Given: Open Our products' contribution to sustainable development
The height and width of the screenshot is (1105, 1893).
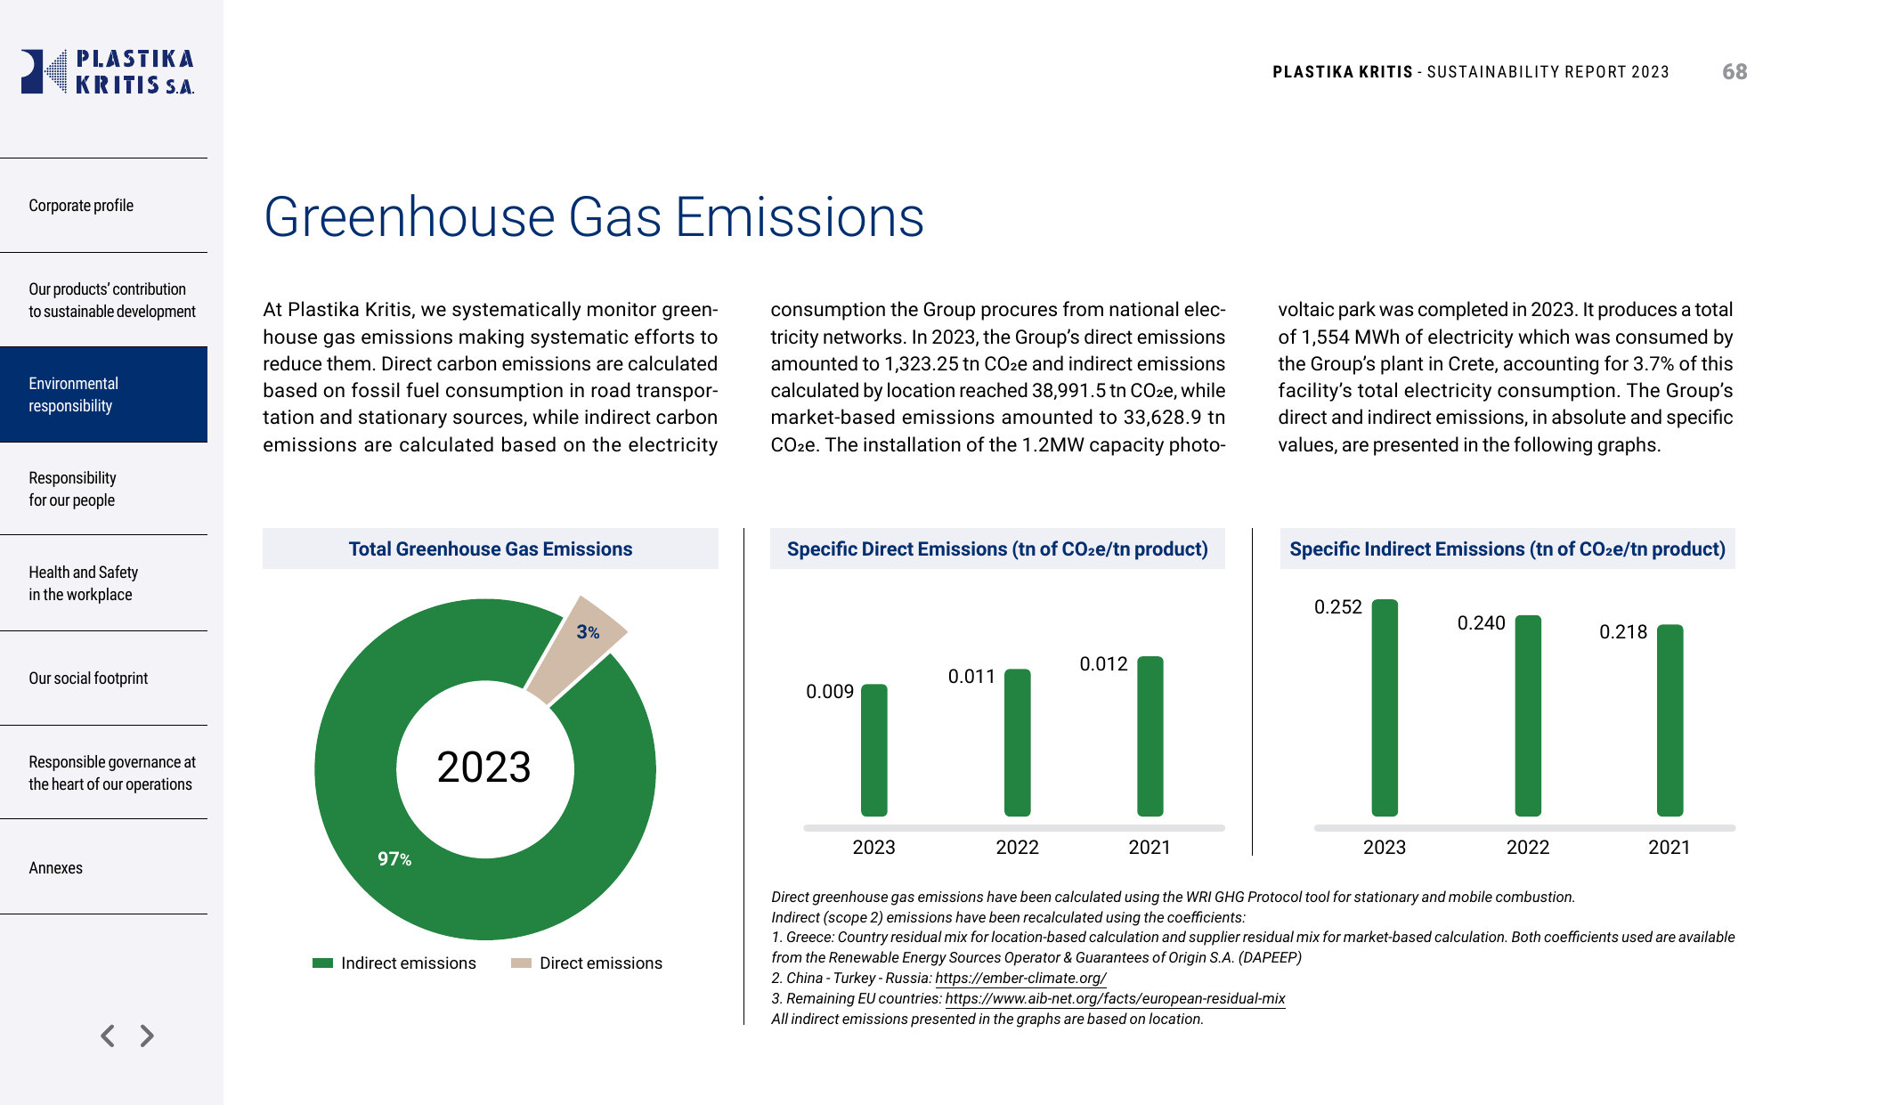Looking at the screenshot, I should 103,300.
